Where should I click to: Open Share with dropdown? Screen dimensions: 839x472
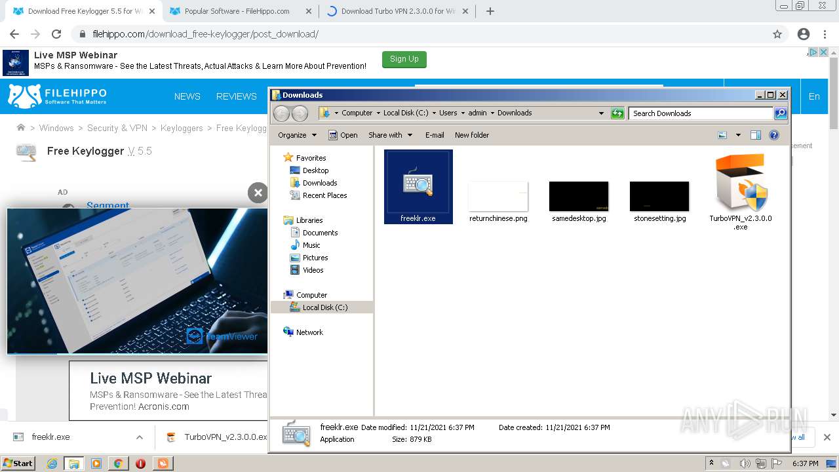390,135
